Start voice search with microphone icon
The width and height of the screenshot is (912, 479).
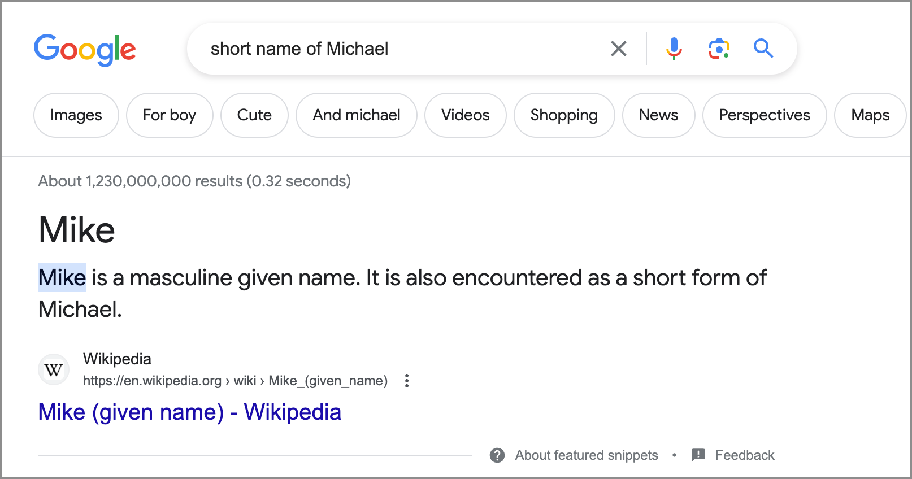tap(674, 49)
